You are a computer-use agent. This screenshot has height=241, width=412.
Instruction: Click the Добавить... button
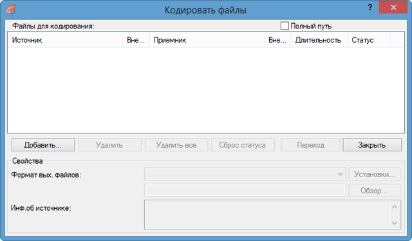[43, 145]
